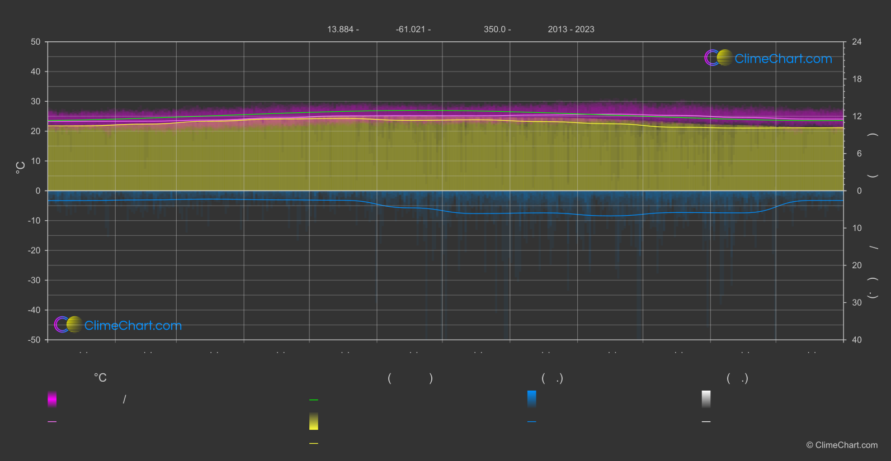Image resolution: width=891 pixels, height=461 pixels.
Task: Click the ClimeChart logo icon in bottom-left corner
Action: tap(68, 325)
